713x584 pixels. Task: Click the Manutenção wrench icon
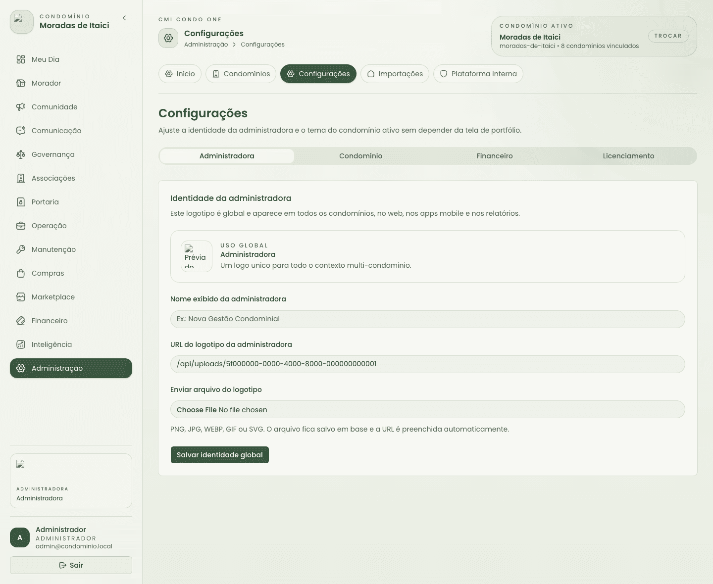click(21, 249)
